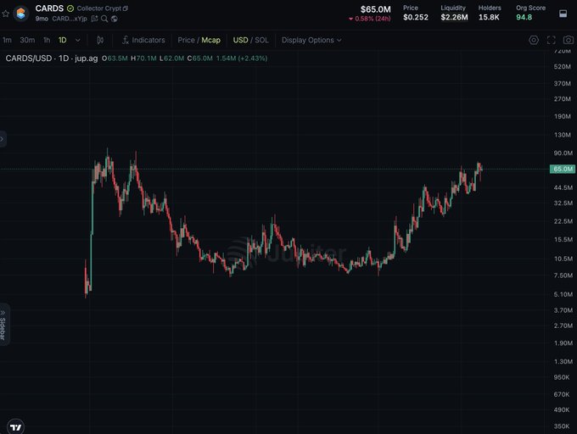Click the TradingView logo
Image resolution: width=577 pixels, height=434 pixels.
(x=16, y=427)
